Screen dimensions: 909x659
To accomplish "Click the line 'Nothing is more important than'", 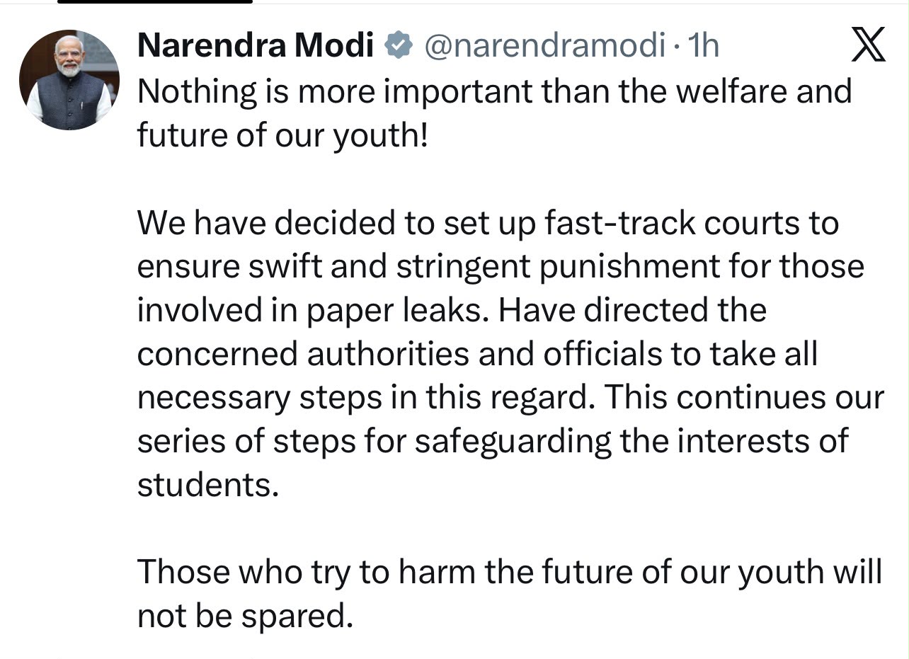I will [x=494, y=91].
